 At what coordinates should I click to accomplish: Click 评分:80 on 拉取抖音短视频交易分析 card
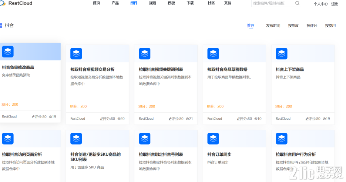tap(107, 119)
